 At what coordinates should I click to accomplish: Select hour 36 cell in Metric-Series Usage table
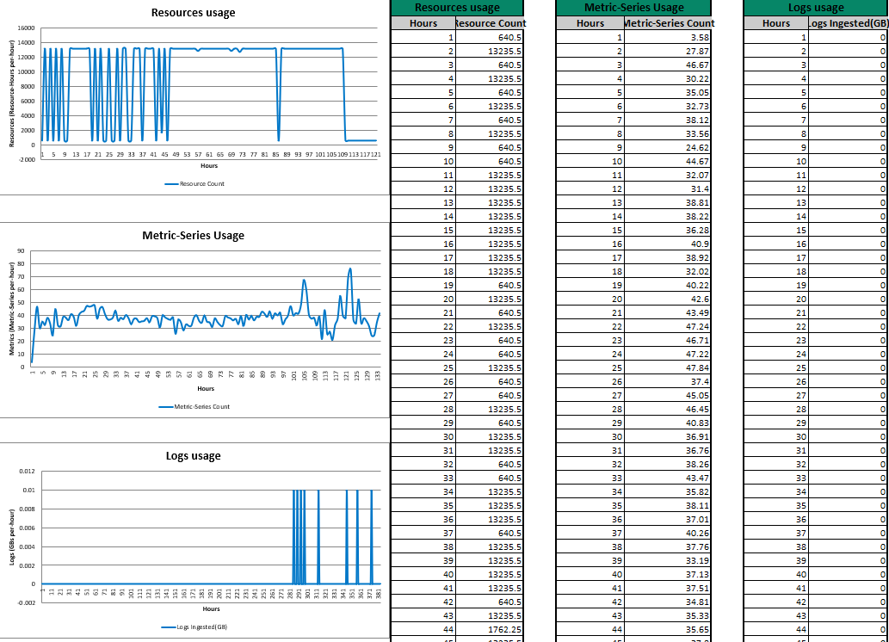pos(590,520)
